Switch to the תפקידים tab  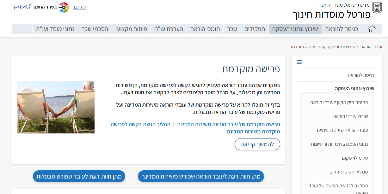tap(255, 29)
